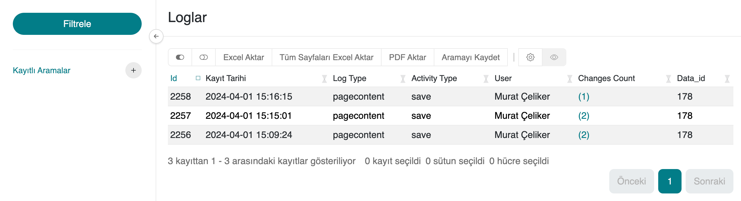Click the sort icon in Kayıt Tarihi column

point(324,79)
